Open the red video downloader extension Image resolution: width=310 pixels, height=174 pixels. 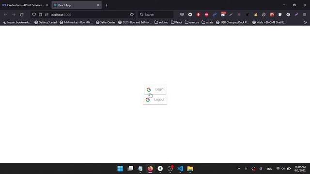pos(272,14)
